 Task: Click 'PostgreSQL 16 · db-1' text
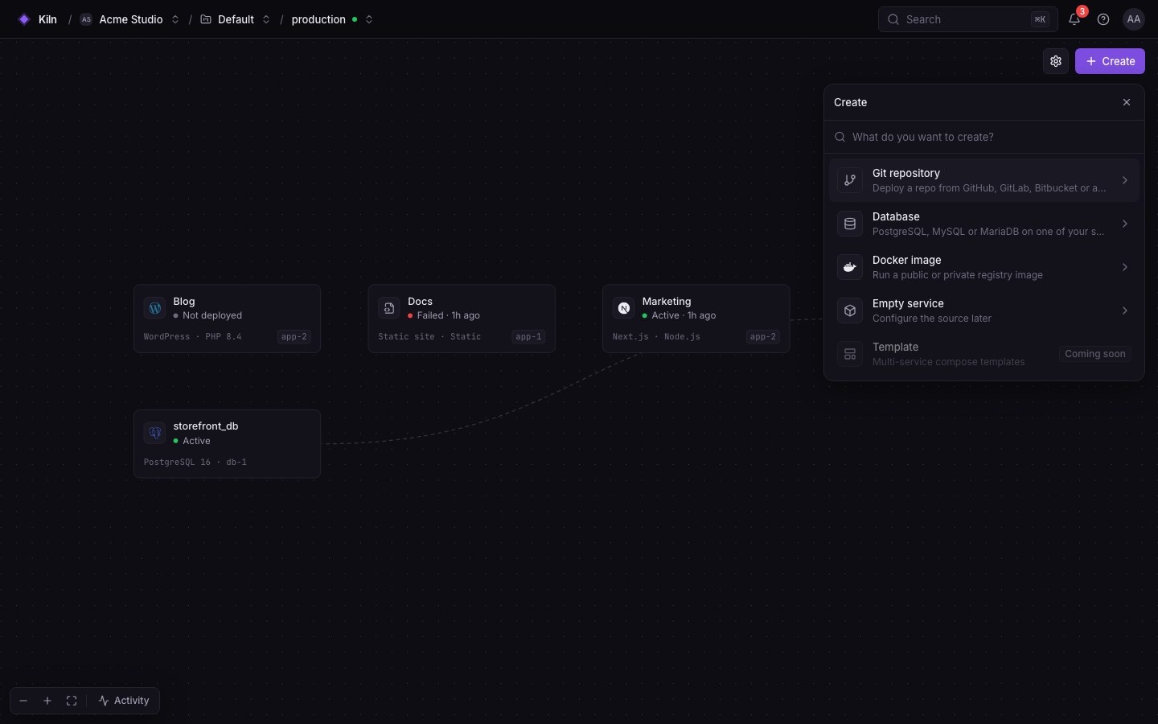[195, 463]
